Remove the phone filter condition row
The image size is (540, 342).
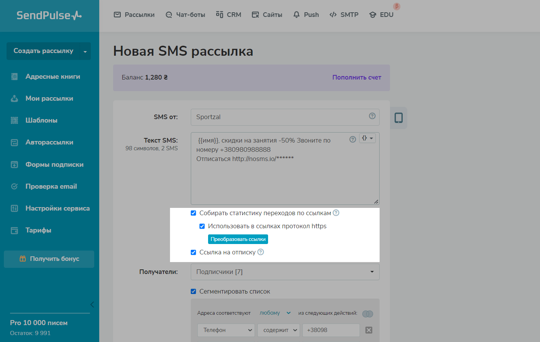(368, 330)
